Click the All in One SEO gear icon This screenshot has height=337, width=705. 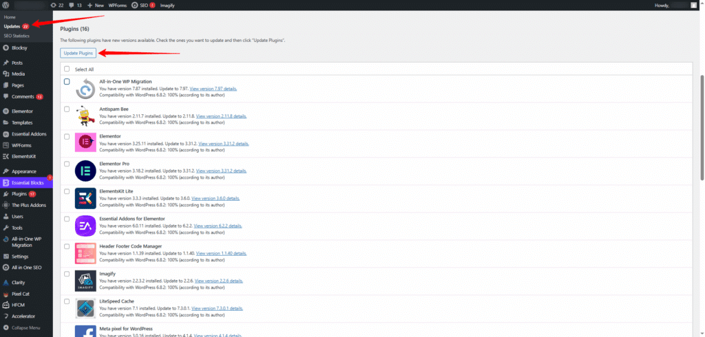pyautogui.click(x=6, y=268)
